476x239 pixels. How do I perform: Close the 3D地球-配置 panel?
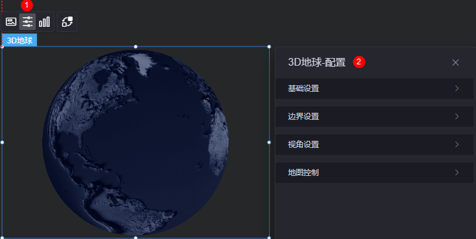click(x=456, y=62)
